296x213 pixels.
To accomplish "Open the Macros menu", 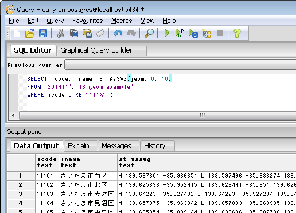I will point(122,21).
